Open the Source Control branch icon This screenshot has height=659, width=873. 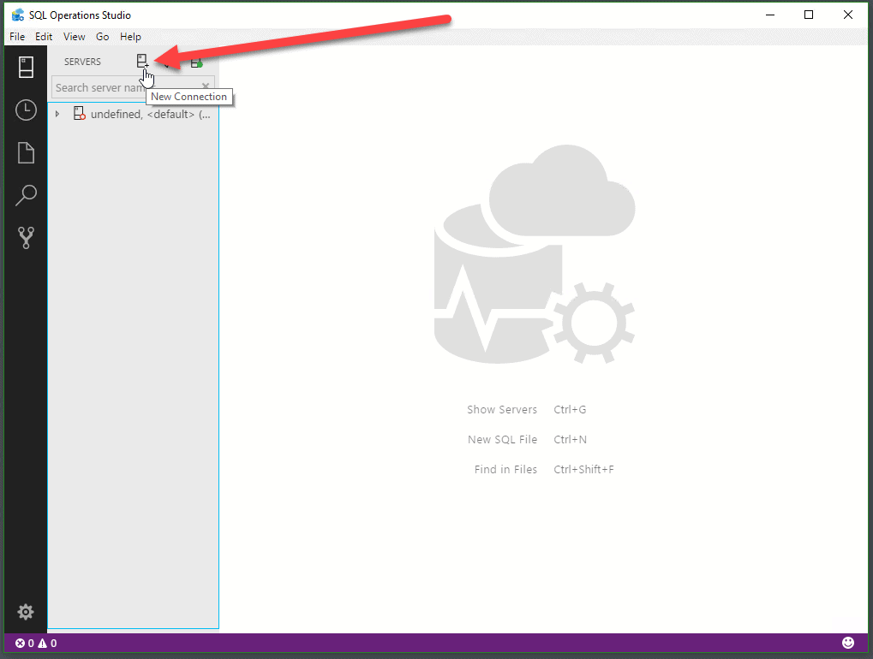pos(26,237)
